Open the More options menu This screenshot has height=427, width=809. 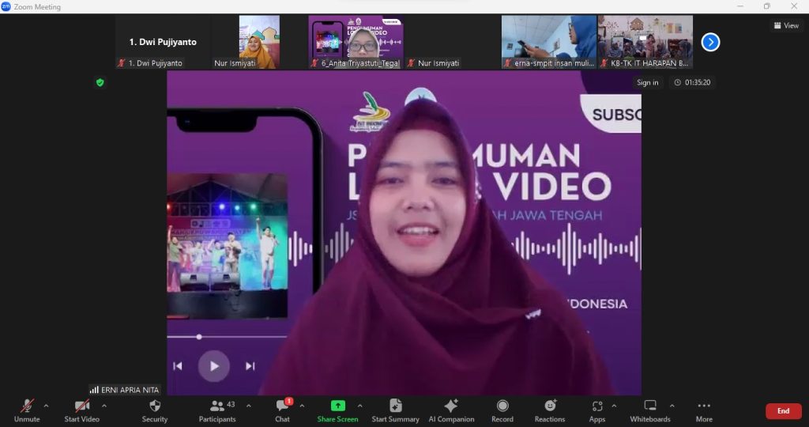[x=704, y=406]
